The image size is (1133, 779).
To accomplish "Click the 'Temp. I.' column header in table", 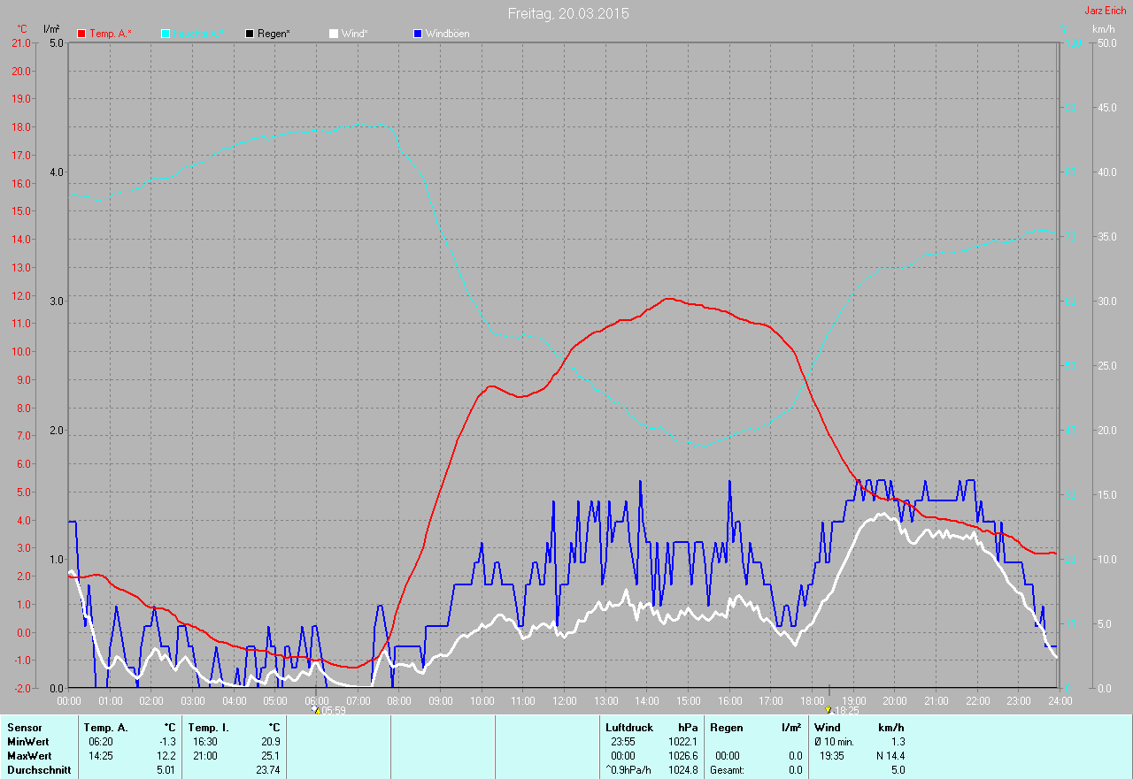I will point(208,728).
